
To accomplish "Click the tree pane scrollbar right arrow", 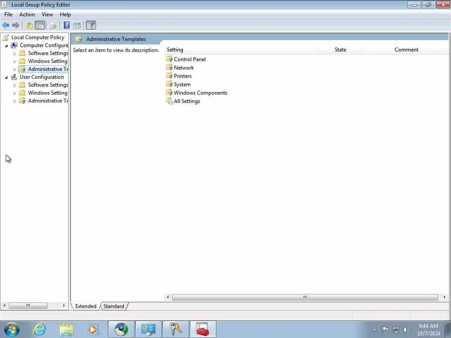I will (x=64, y=305).
